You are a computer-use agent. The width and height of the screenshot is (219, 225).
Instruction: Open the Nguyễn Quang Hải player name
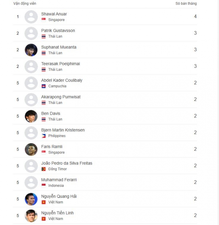point(59,196)
